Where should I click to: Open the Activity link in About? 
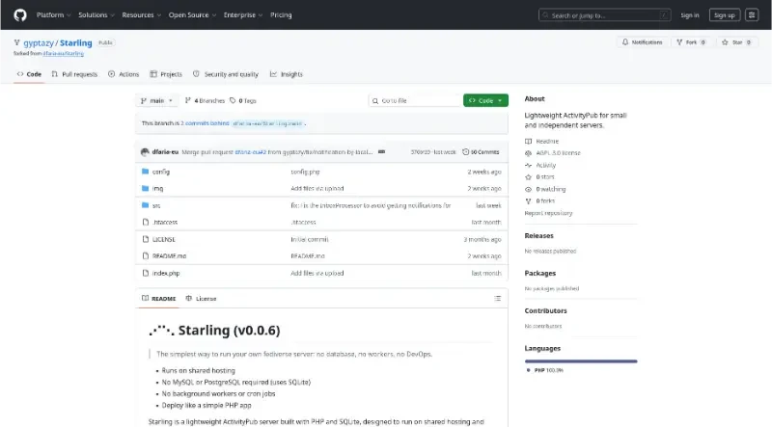point(540,165)
